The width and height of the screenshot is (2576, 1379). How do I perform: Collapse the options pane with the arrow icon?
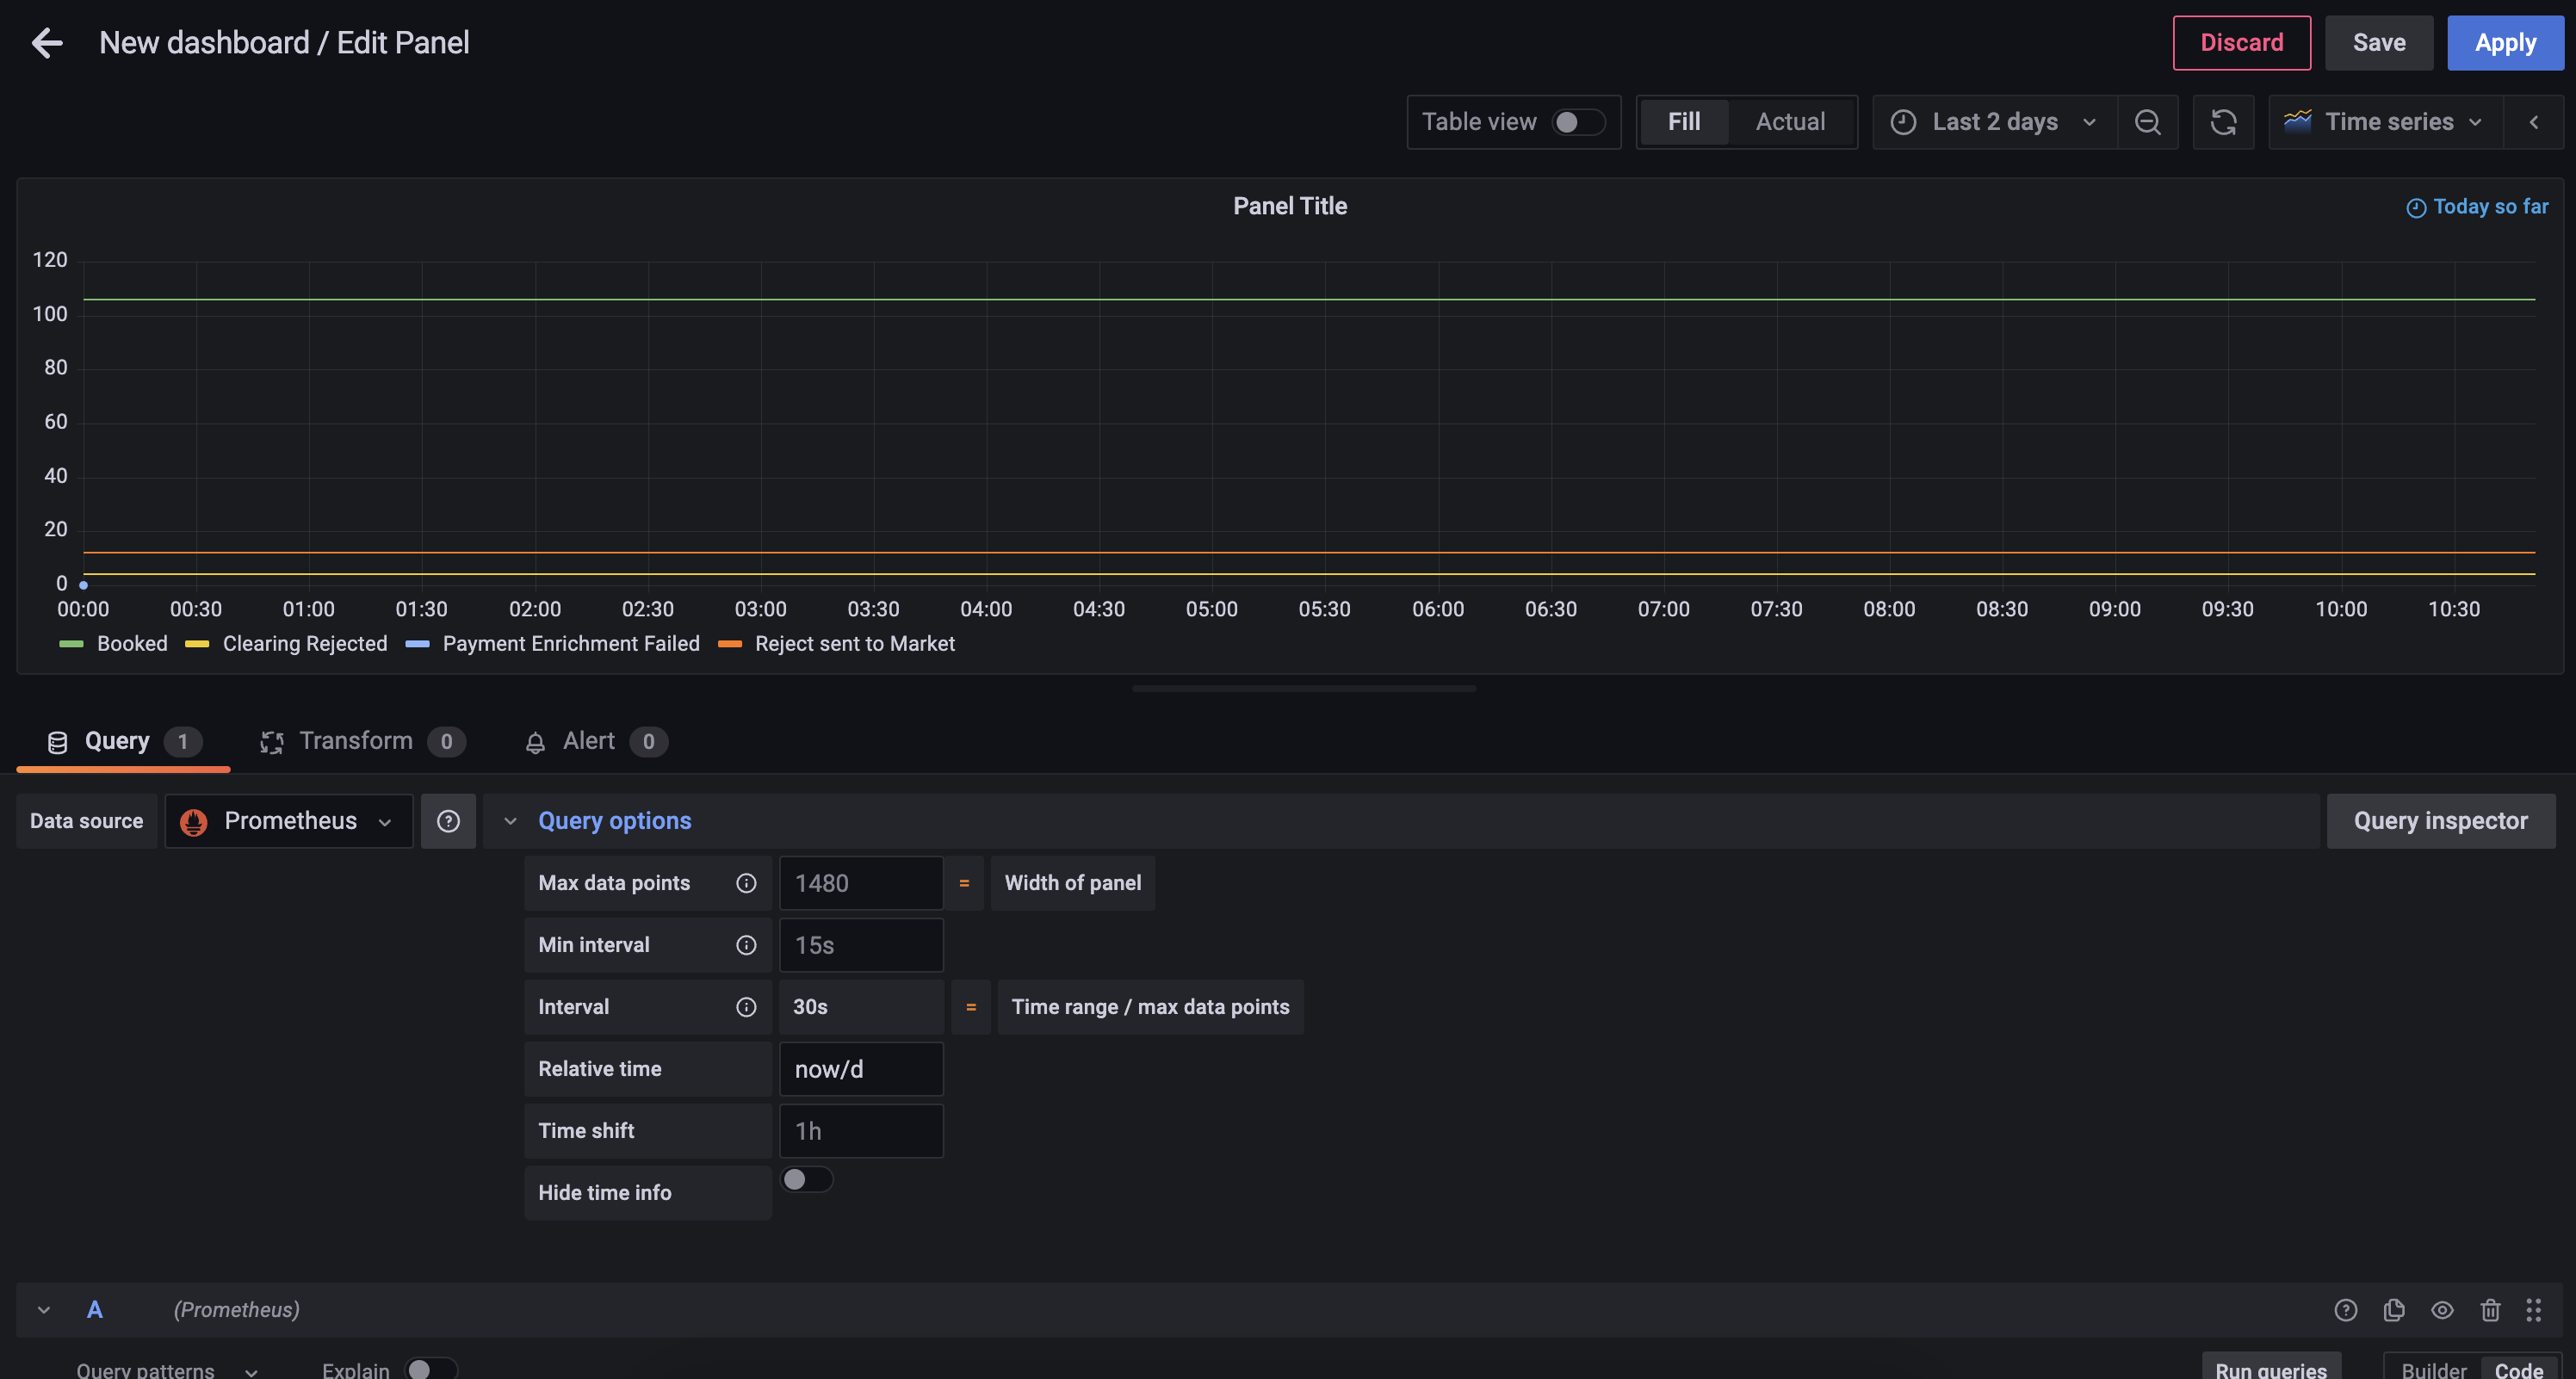(x=2533, y=122)
